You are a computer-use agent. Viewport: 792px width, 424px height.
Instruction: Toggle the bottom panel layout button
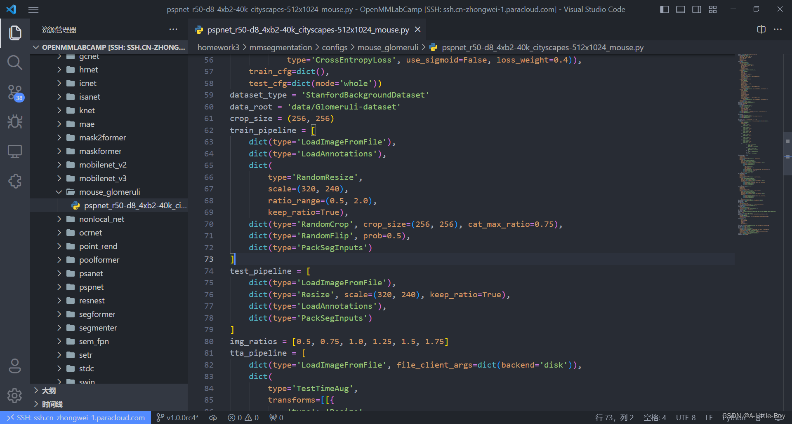(x=681, y=9)
